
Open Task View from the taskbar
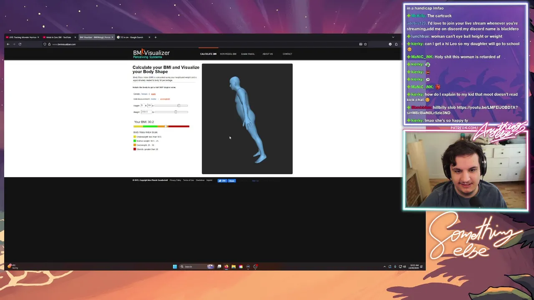click(219, 267)
